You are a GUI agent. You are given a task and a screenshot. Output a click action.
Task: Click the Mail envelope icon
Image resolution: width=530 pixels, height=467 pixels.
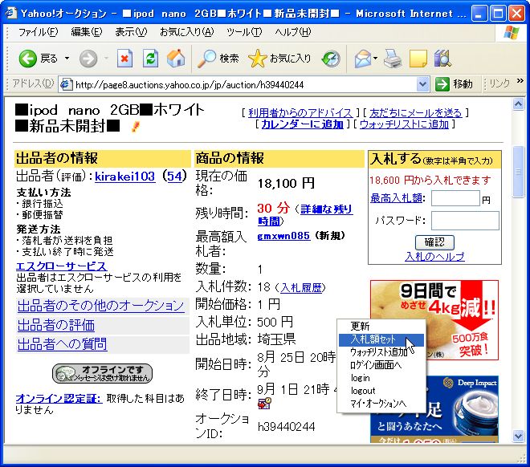[x=363, y=59]
